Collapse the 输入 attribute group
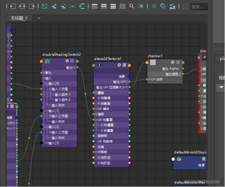This screenshot has width=225, height=187. pos(44,78)
